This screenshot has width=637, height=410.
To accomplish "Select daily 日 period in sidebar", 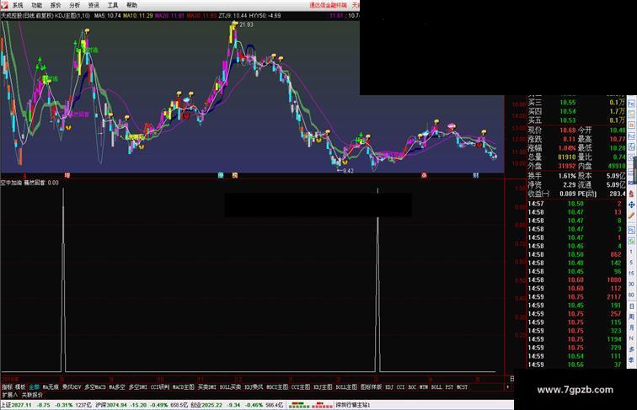I will pos(632,306).
